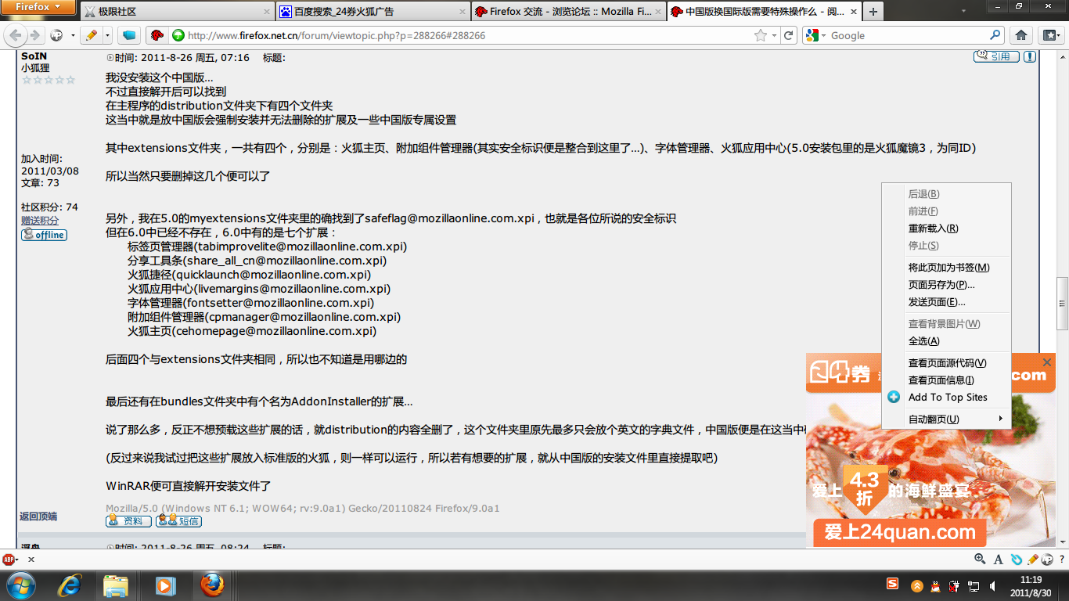Open the orange Firefox menu button
Image resolution: width=1069 pixels, height=601 pixels.
click(38, 8)
